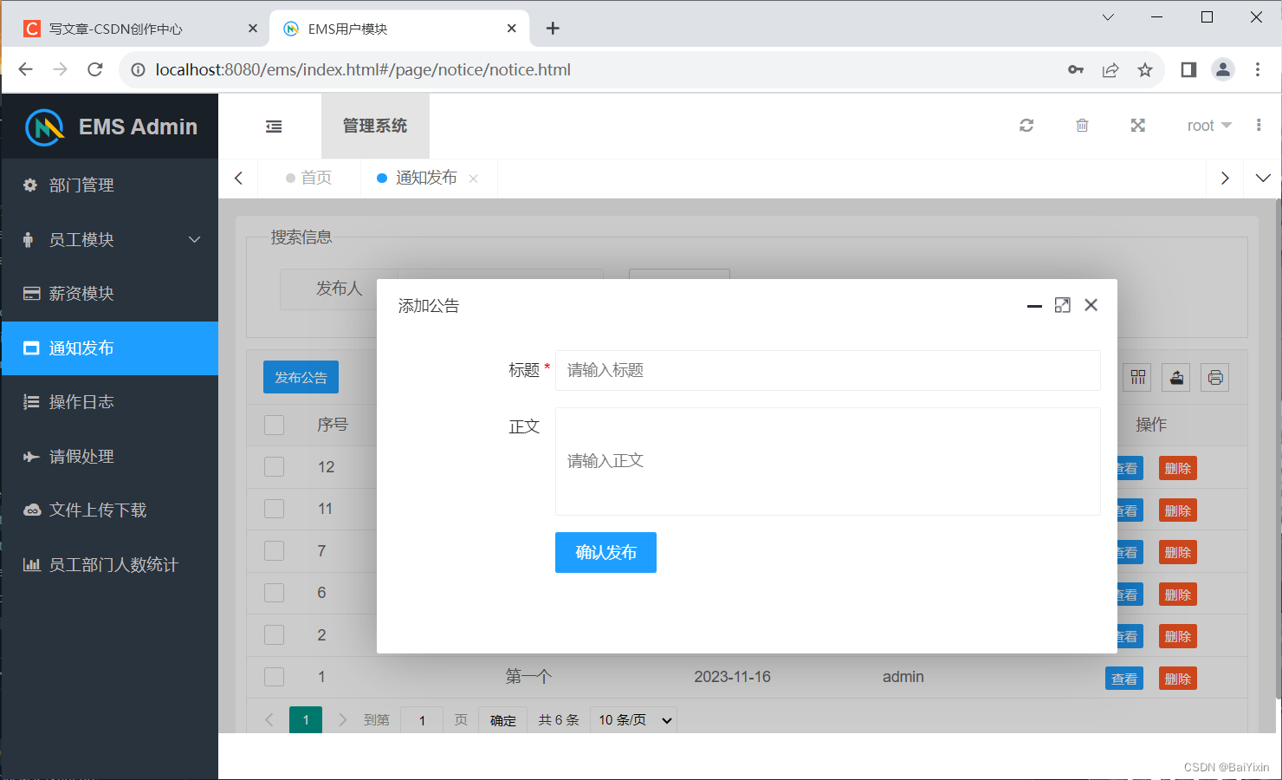The height and width of the screenshot is (780, 1282).
Task: Check the checkbox for notice row 1
Action: coord(274,677)
